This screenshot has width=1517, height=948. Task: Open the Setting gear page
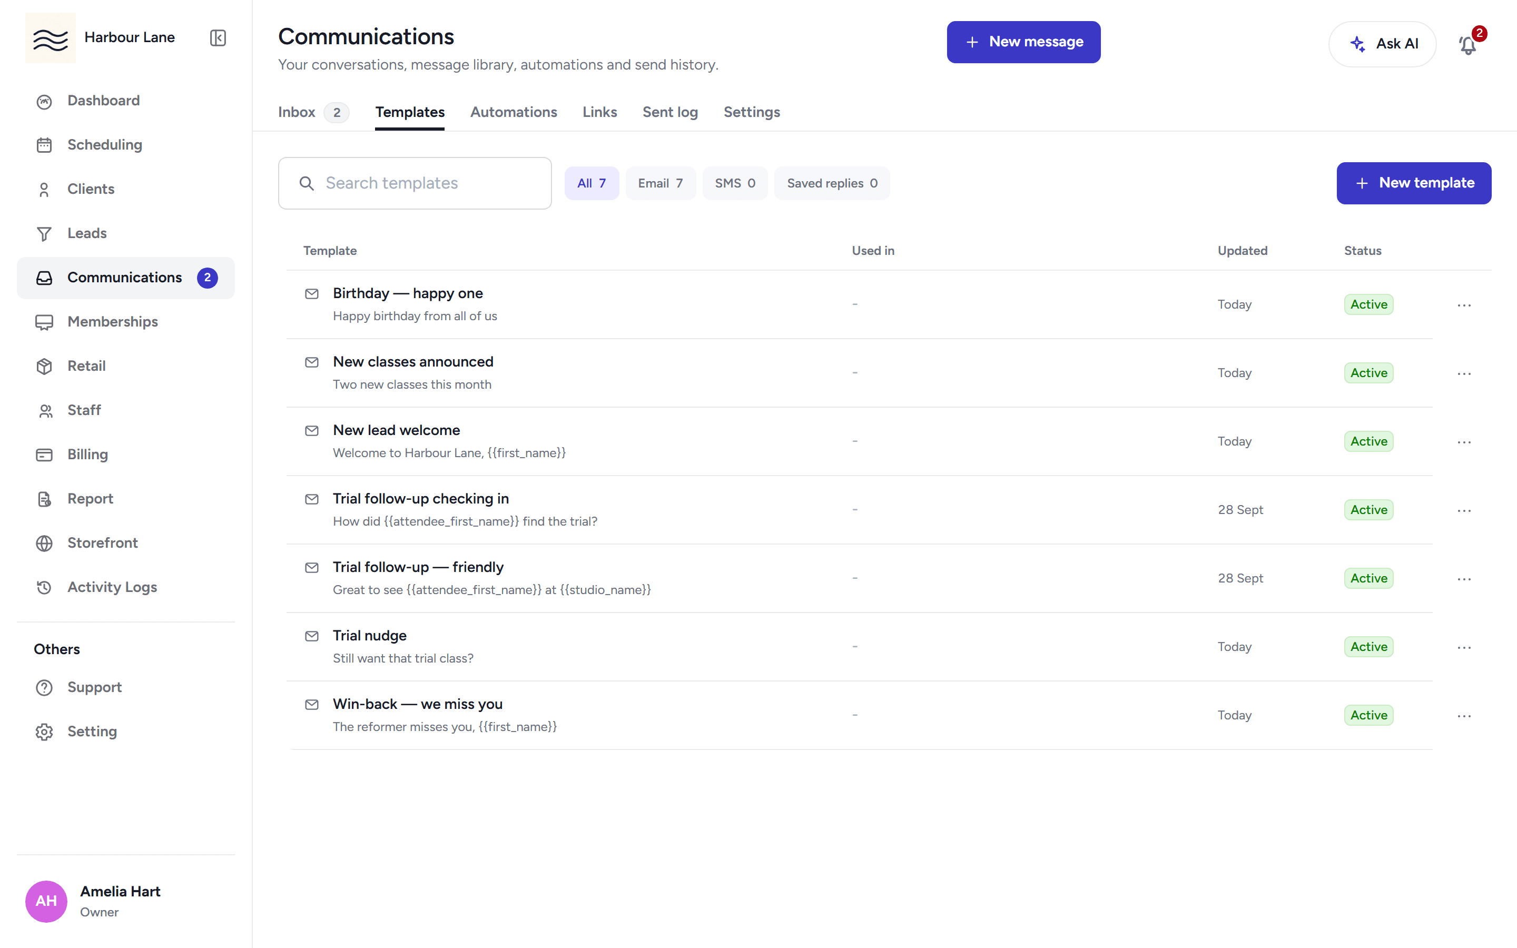[125, 732]
